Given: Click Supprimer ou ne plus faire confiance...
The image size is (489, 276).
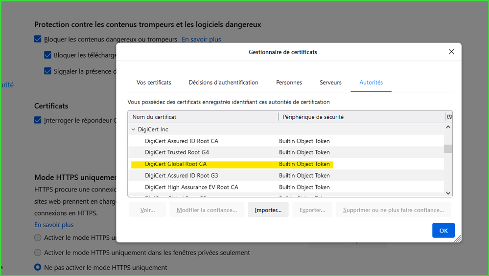Looking at the screenshot, I should point(393,210).
